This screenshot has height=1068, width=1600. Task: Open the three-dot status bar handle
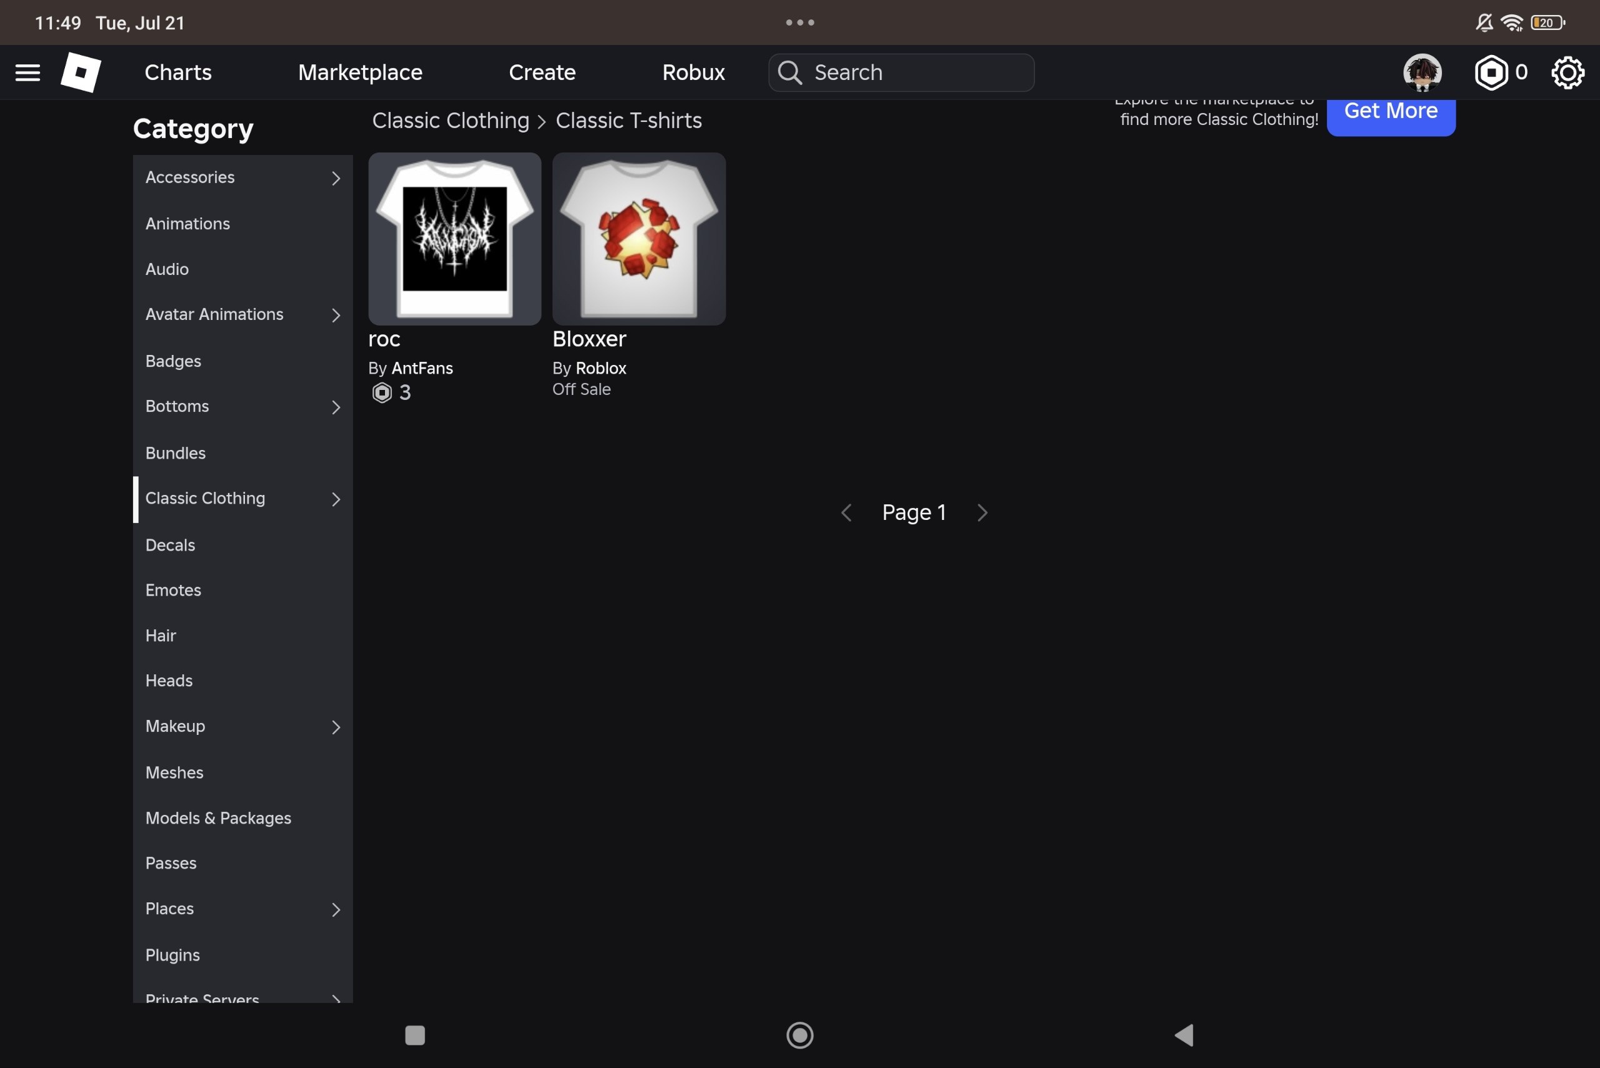(799, 22)
